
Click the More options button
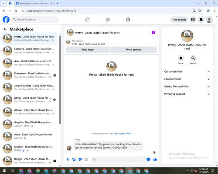click(x=133, y=50)
